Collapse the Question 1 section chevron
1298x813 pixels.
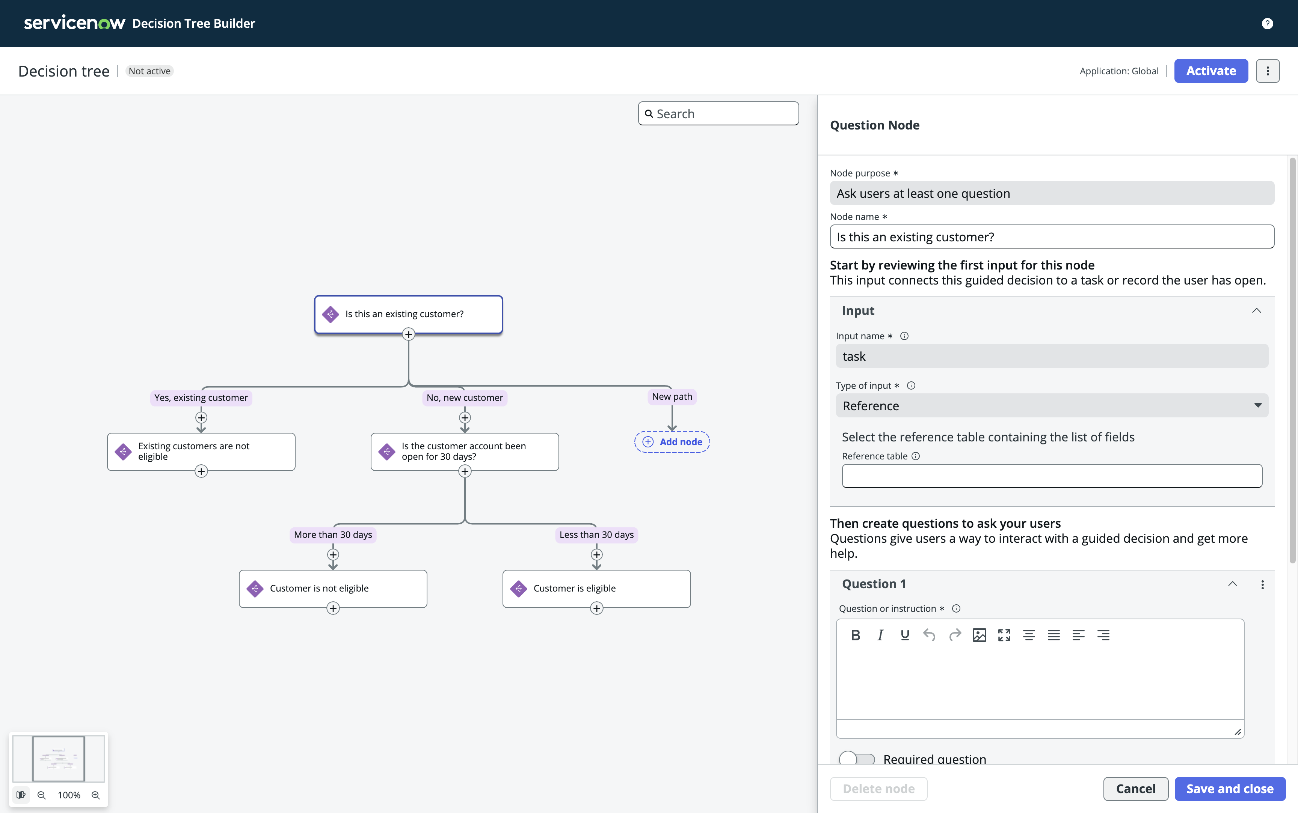pos(1232,584)
